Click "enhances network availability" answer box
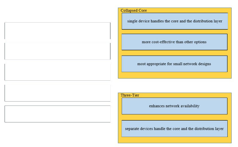This screenshot has height=147, width=238. tap(174, 106)
